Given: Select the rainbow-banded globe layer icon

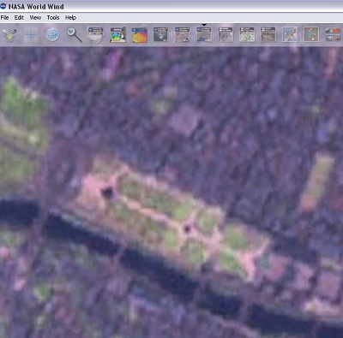Looking at the screenshot, I should [95, 35].
